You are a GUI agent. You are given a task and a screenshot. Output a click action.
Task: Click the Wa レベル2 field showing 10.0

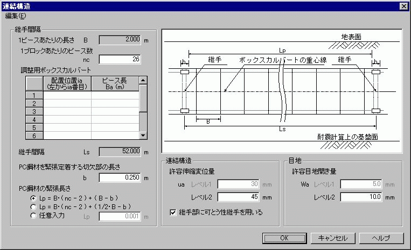point(361,197)
